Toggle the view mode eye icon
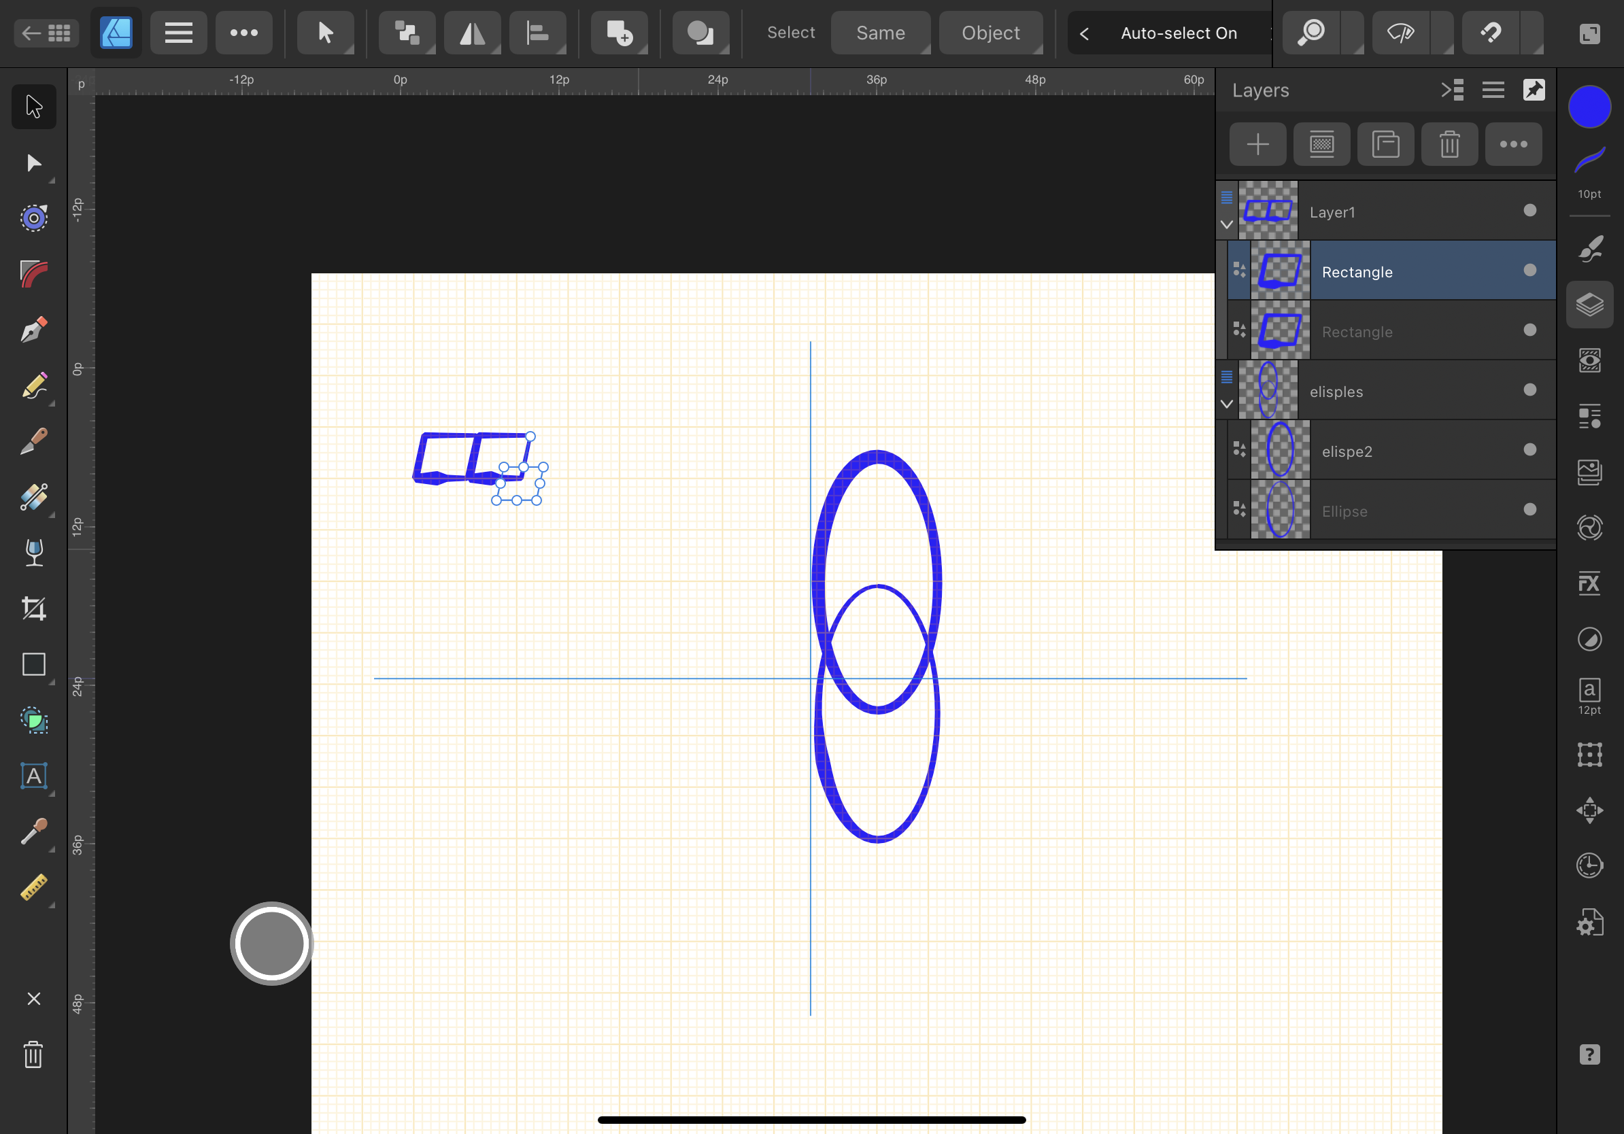Image resolution: width=1624 pixels, height=1134 pixels. (x=1400, y=33)
